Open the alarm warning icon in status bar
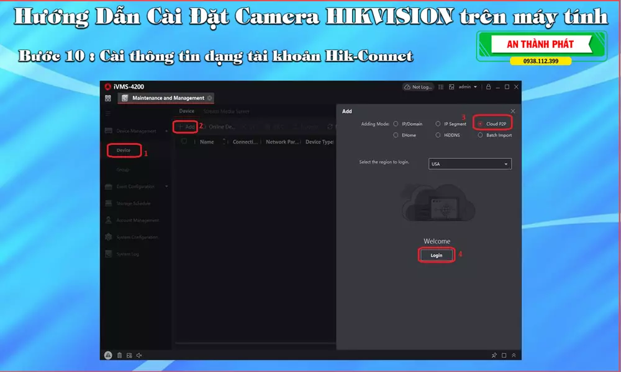 click(108, 355)
